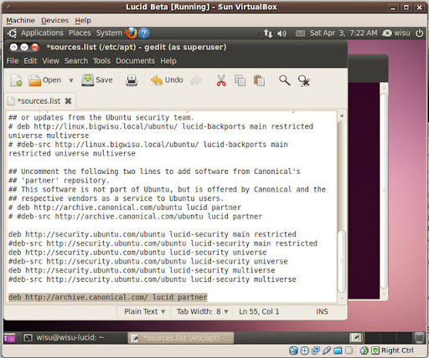
Task: Click the Find and Replace icon
Action: click(x=304, y=81)
